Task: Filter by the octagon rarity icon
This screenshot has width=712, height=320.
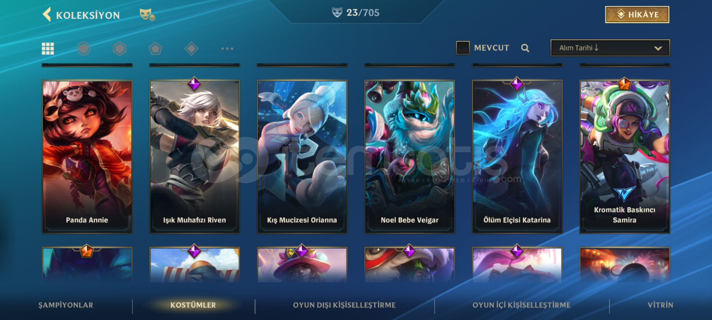Action: point(84,49)
